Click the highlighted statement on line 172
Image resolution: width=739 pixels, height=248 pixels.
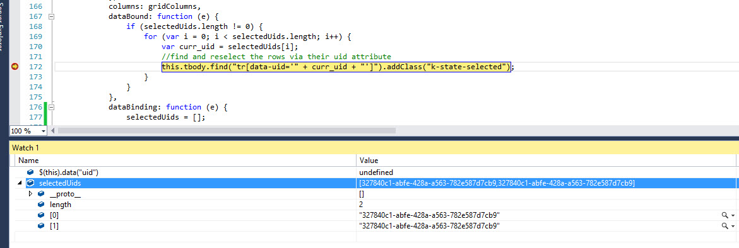pyautogui.click(x=336, y=67)
